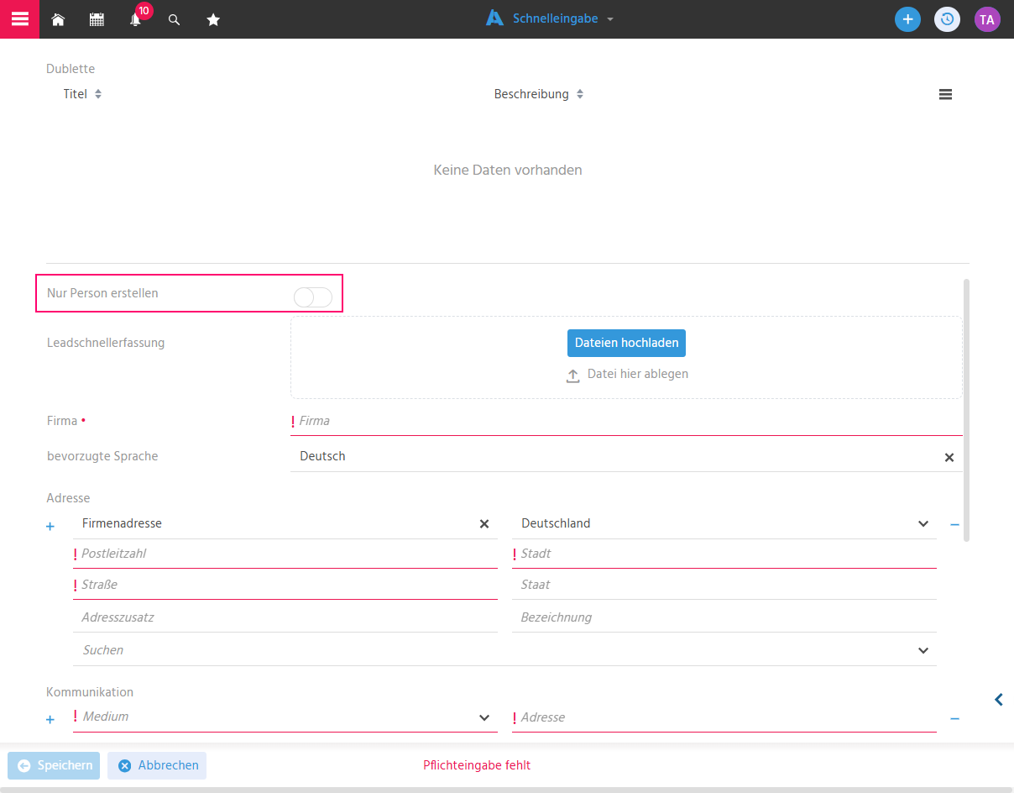Focus the Postleitzahl input field
1014x793 pixels.
pos(285,554)
